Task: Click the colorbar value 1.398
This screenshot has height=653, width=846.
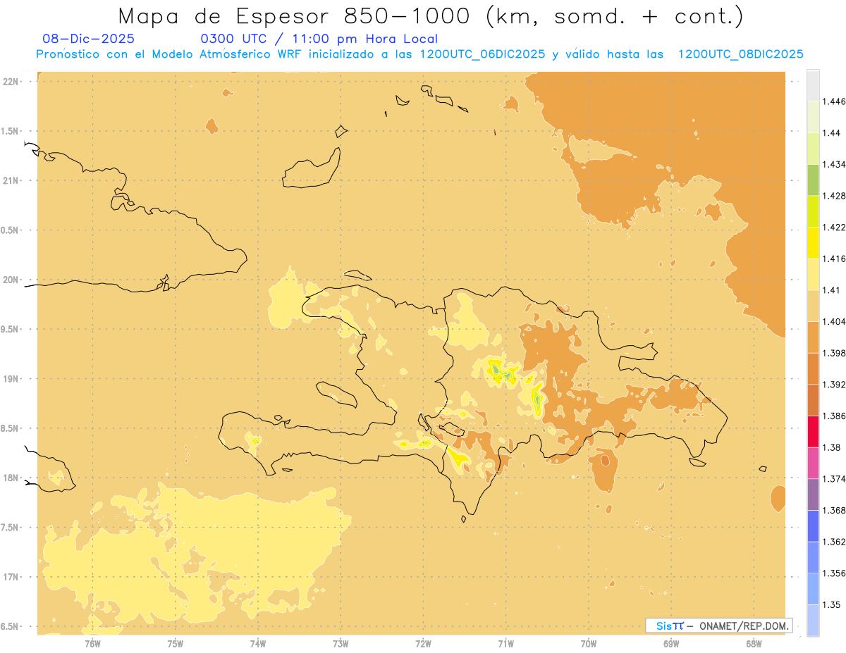Action: point(834,353)
